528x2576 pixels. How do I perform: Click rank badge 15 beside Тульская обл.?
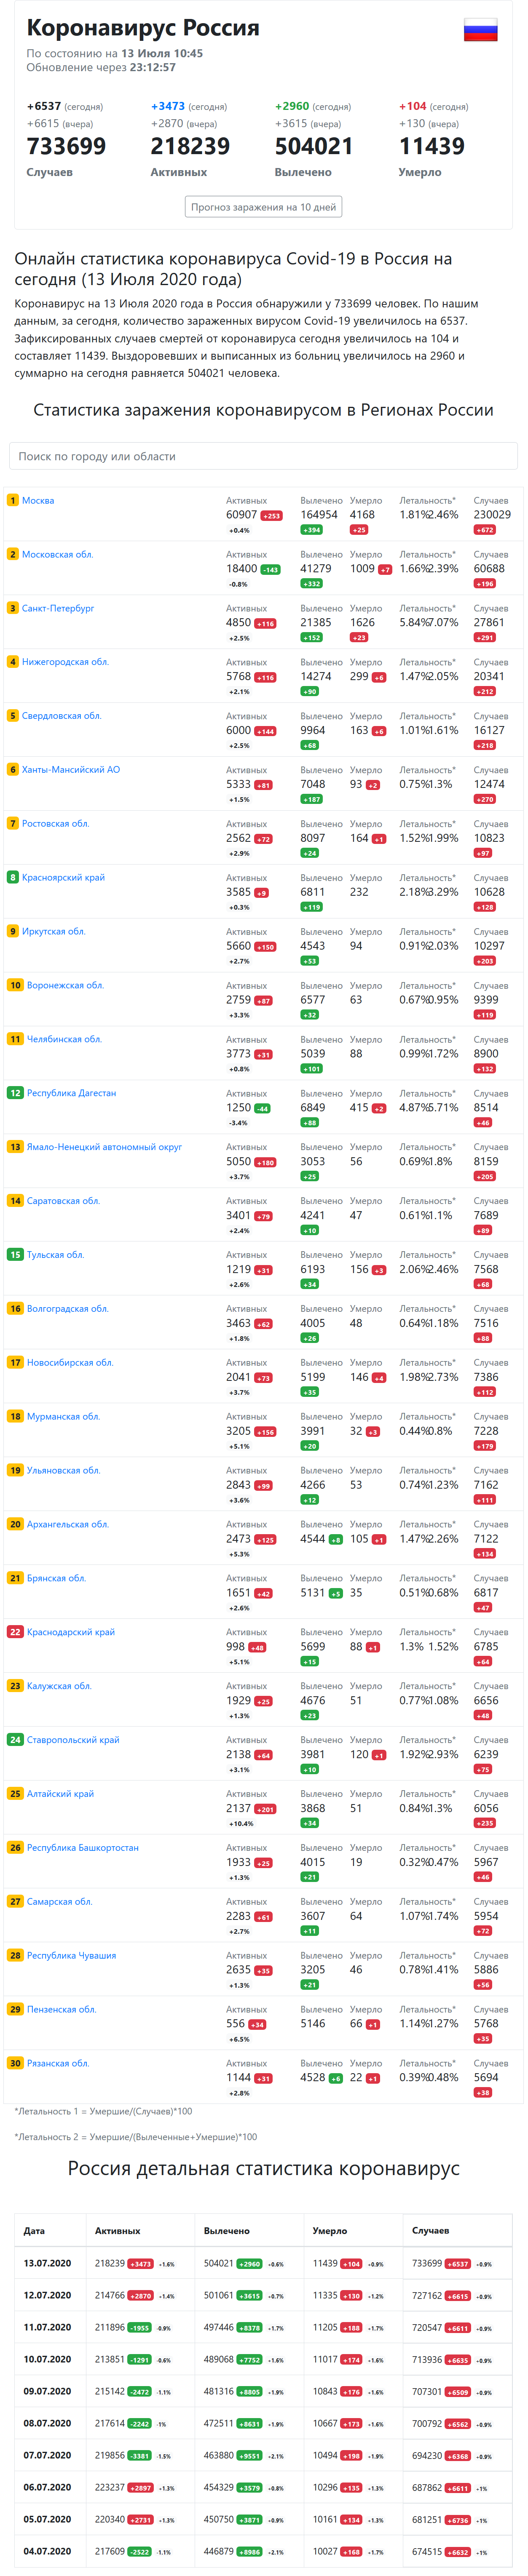point(15,1255)
